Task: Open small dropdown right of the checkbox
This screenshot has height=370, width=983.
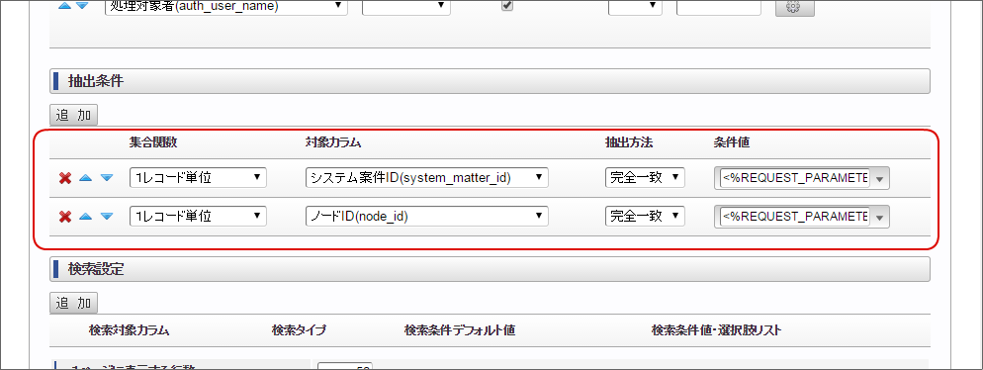Action: coord(635,7)
